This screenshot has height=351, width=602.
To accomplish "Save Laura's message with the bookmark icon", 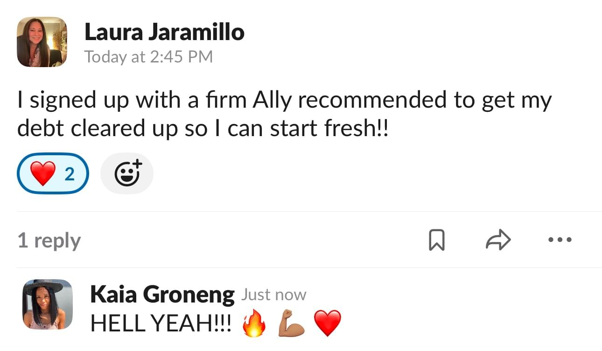I will click(x=436, y=241).
